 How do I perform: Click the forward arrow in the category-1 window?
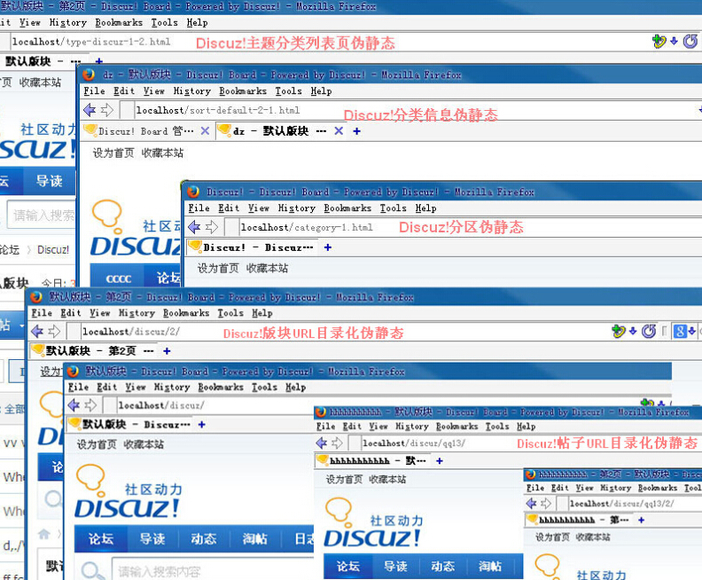(x=211, y=227)
